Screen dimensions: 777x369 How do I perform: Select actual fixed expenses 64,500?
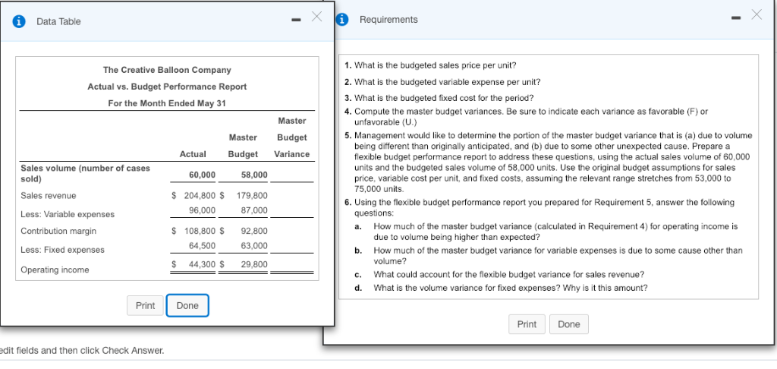click(x=202, y=245)
